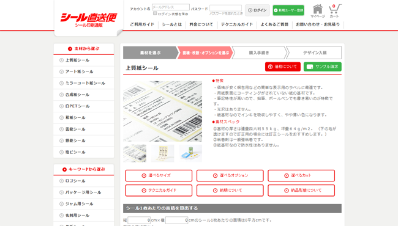398x226 pixels.
Task: Focus the メールアドレス account field
Action: coord(171,7)
